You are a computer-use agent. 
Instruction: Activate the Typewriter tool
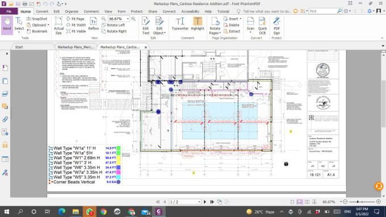tap(180, 24)
